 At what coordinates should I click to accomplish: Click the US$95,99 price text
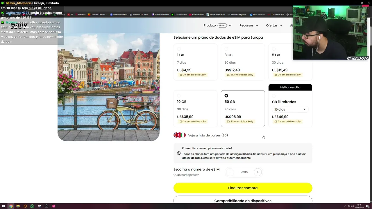pos(233,117)
